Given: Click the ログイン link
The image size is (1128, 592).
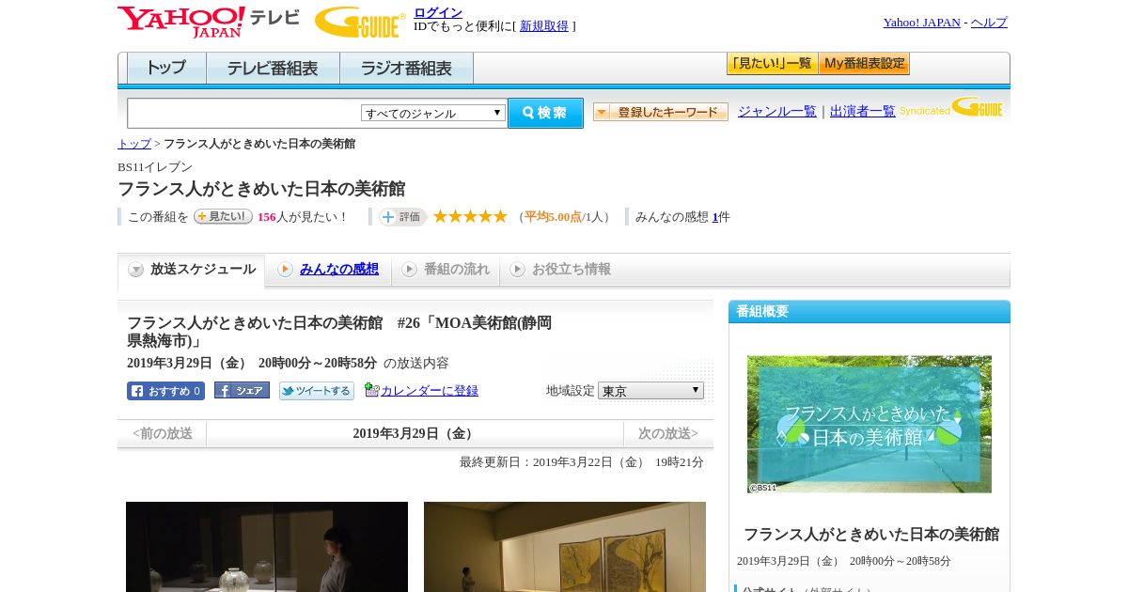Looking at the screenshot, I should tap(438, 12).
